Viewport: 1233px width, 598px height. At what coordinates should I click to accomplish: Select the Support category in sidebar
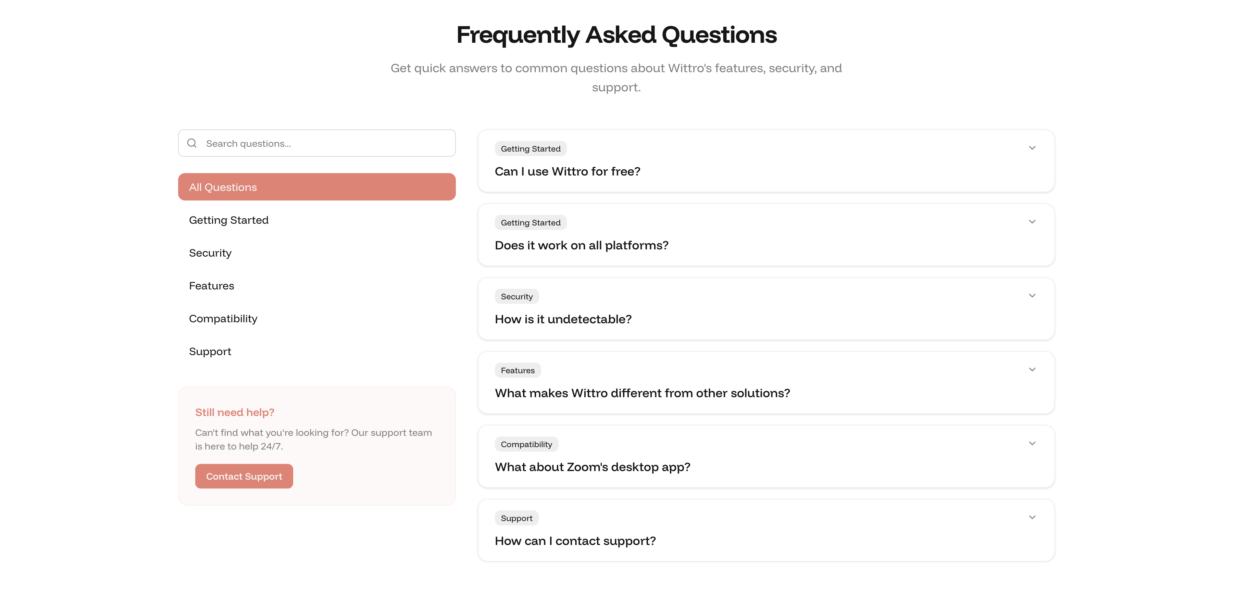coord(210,351)
